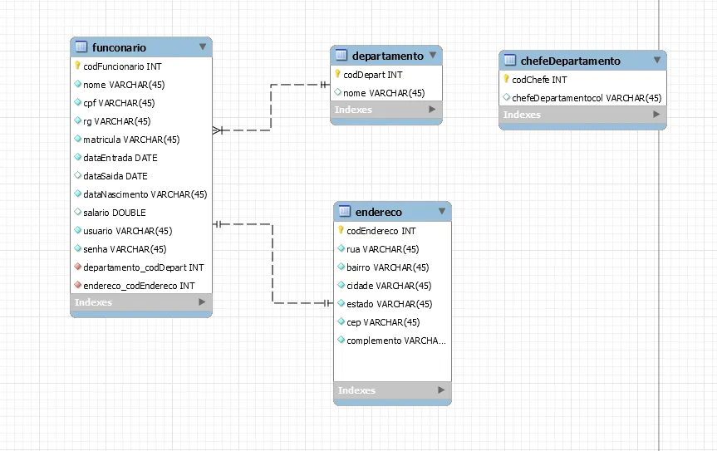Select the codDepart key icon
Viewport: 717px width, 451px height.
click(x=338, y=75)
